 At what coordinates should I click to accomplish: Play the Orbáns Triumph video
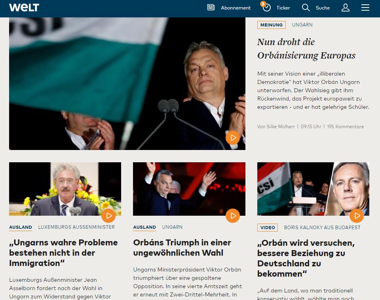(x=233, y=215)
